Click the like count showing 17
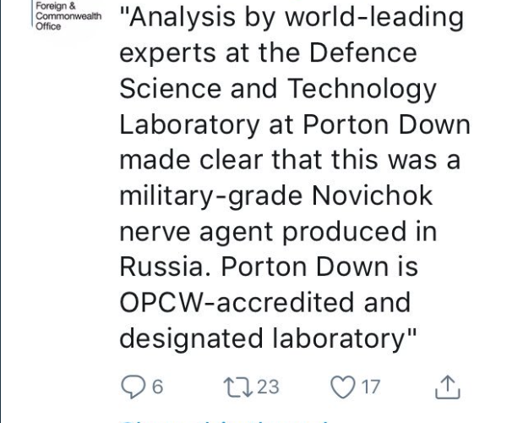The height and width of the screenshot is (423, 523). click(x=370, y=387)
